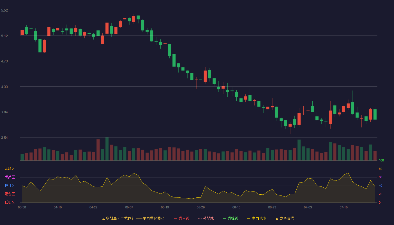The height and width of the screenshot is (225, 394).
Task: Click the 04-10 date label
Action: click(x=58, y=207)
